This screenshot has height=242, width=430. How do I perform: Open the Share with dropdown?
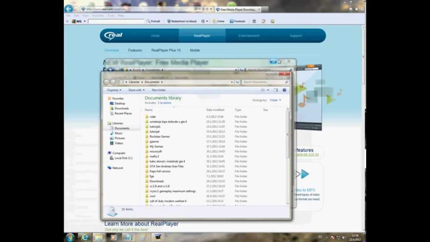(136, 90)
